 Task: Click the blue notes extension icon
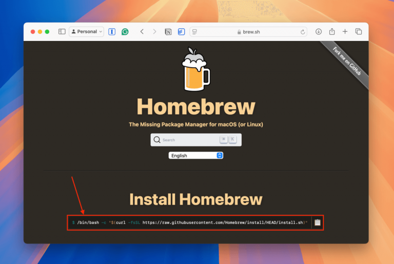pyautogui.click(x=181, y=32)
